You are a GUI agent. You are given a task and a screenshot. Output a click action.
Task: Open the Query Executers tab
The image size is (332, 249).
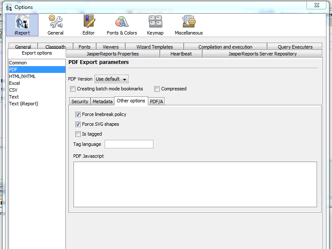295,46
